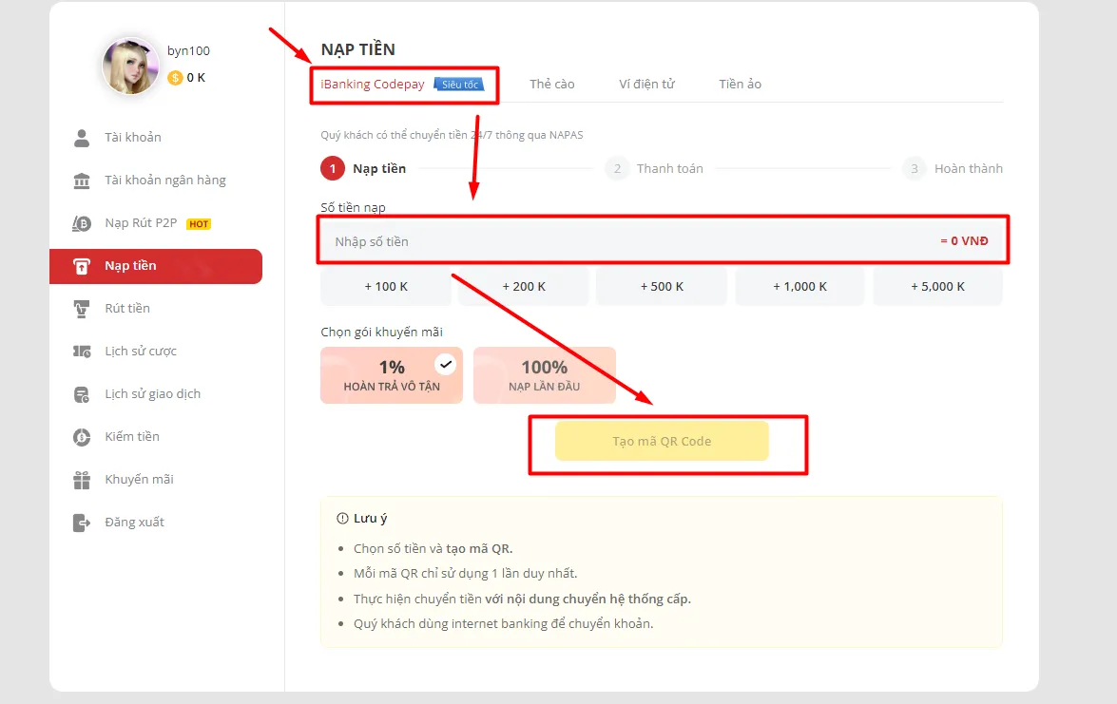Click the Đăng xuất logout icon
The height and width of the screenshot is (704, 1117).
point(85,522)
